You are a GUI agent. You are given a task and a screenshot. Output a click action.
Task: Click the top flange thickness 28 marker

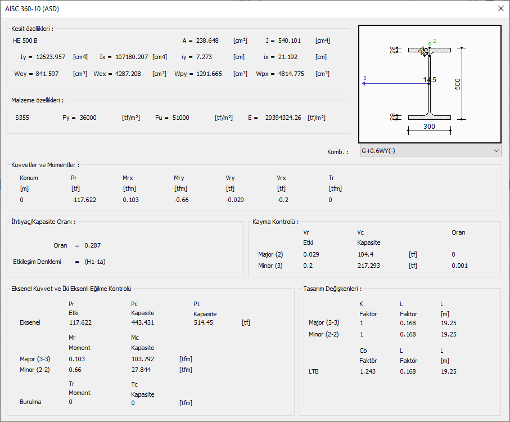pyautogui.click(x=393, y=50)
